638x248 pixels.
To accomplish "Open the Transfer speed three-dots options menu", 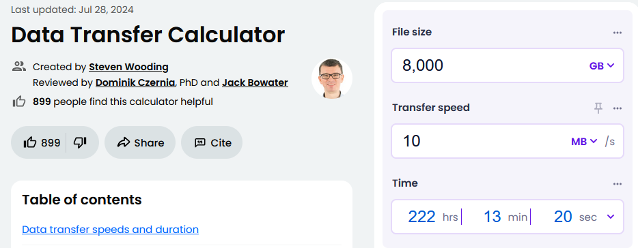I will (x=618, y=108).
